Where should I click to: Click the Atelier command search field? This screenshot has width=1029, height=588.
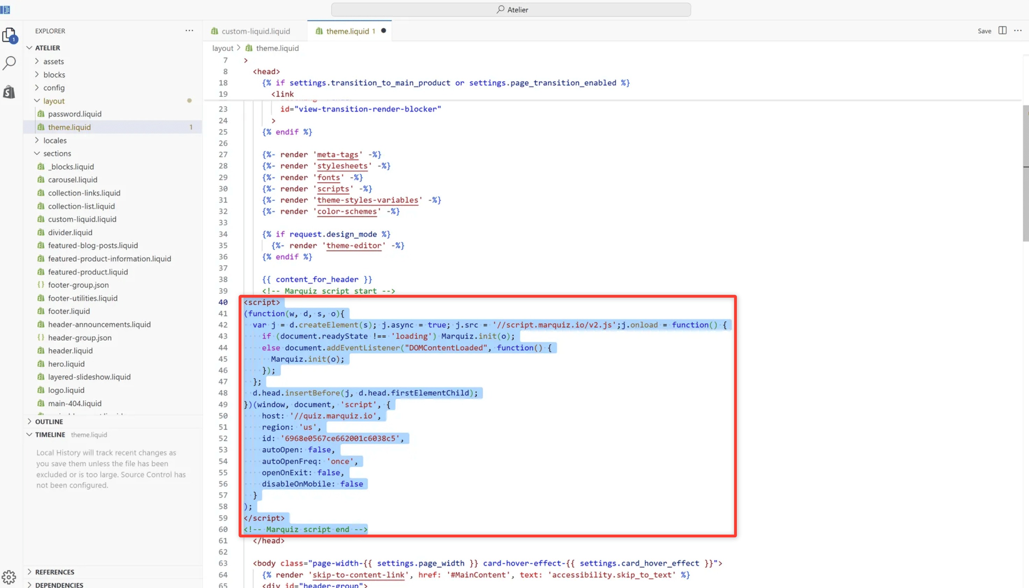tap(511, 10)
